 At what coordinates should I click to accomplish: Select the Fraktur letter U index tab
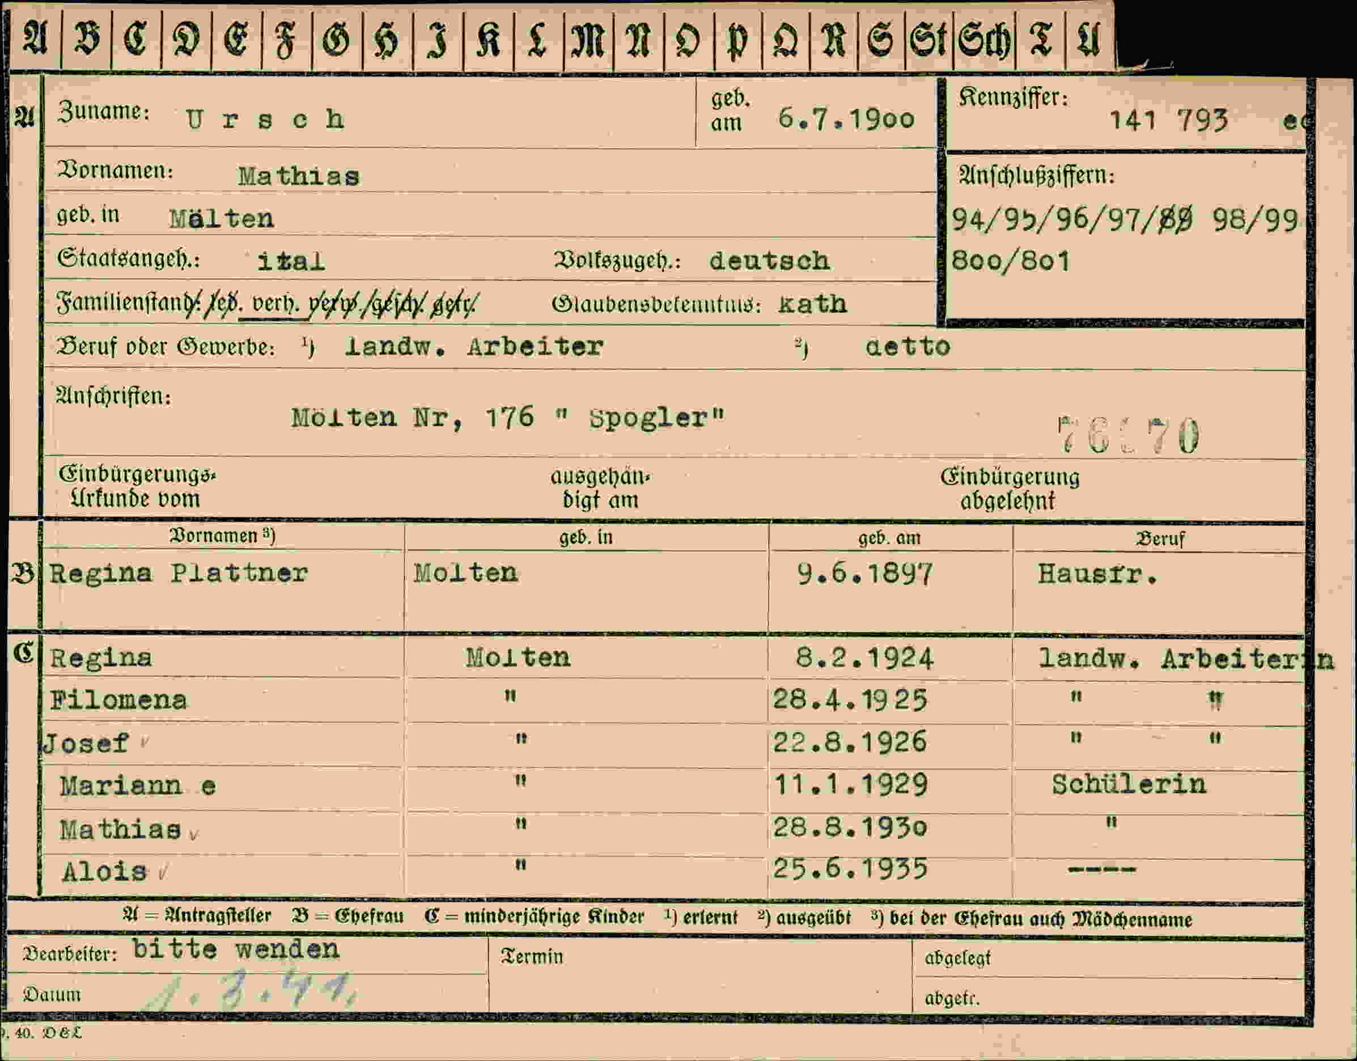pyautogui.click(x=1088, y=40)
